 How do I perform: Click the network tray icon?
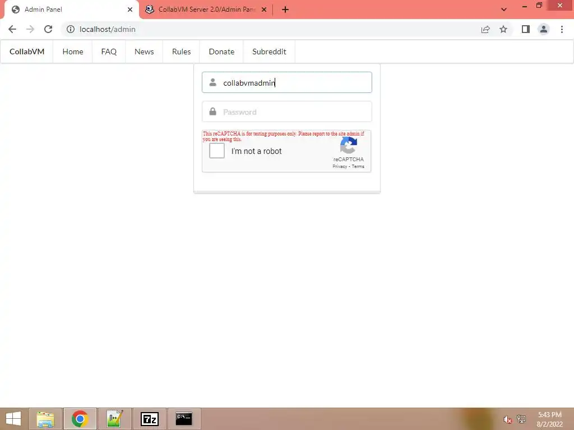[x=521, y=419]
